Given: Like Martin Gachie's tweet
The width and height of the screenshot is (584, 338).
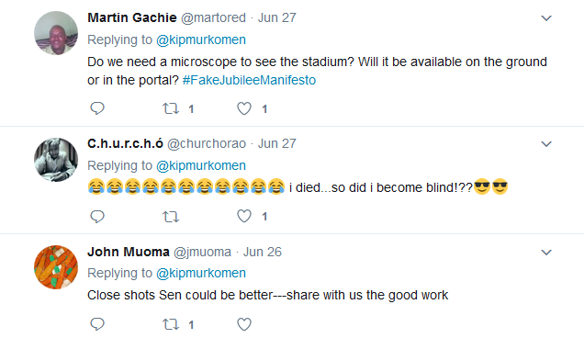Looking at the screenshot, I should tap(244, 108).
